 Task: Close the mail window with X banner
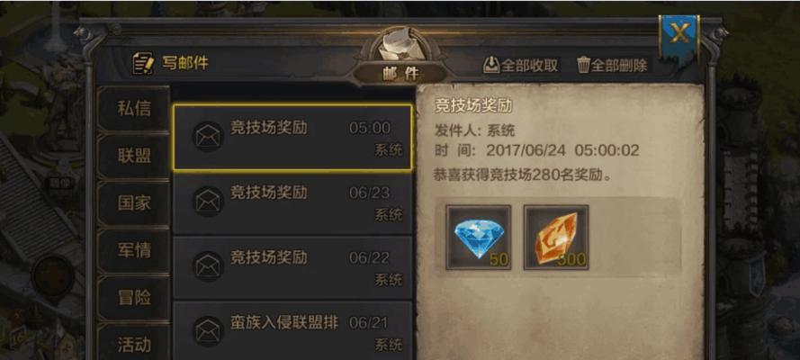click(x=679, y=36)
